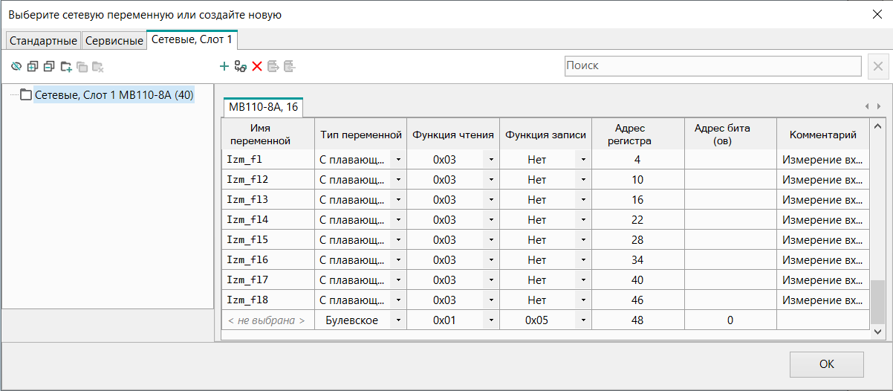Select the MB110-8A, 16 device tab
Viewport: 893px width, 391px height.
pyautogui.click(x=263, y=107)
